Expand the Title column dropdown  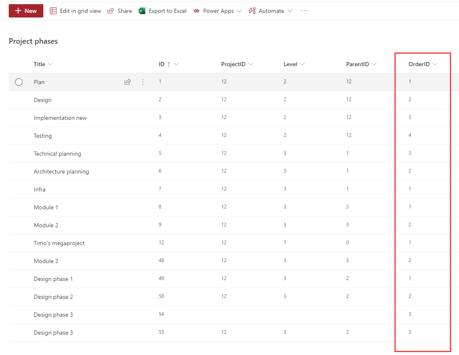[50, 64]
